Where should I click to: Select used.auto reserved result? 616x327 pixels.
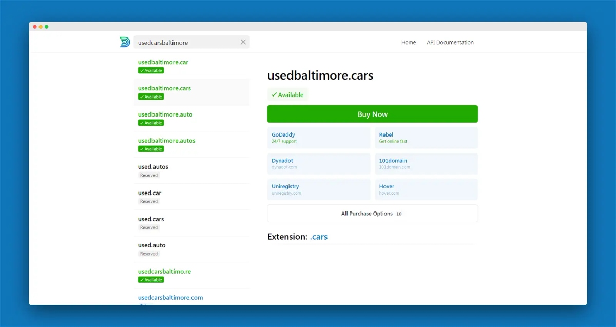192,249
